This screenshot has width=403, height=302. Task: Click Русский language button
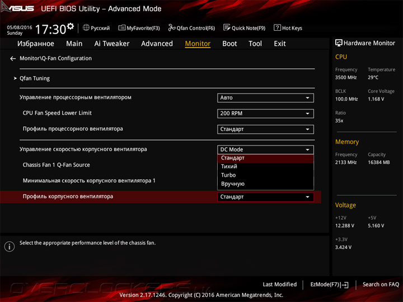click(96, 28)
